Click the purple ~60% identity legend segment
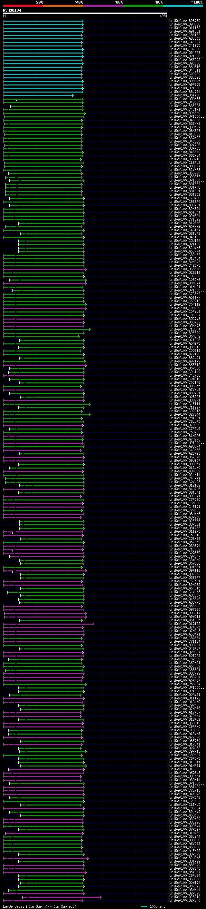 tap(103, 6)
